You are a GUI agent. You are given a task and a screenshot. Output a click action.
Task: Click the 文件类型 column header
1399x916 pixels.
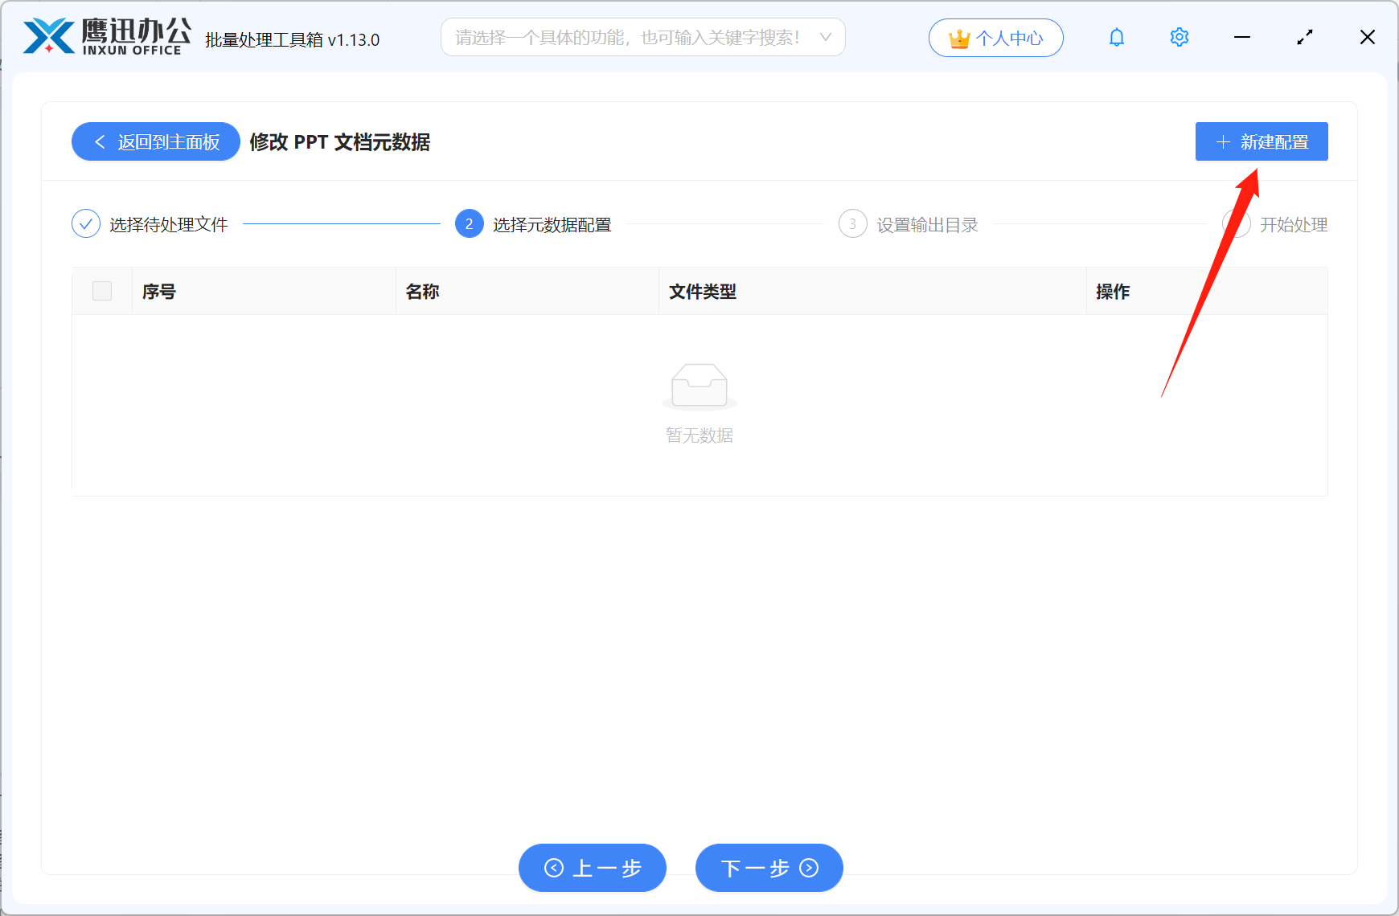pyautogui.click(x=703, y=291)
